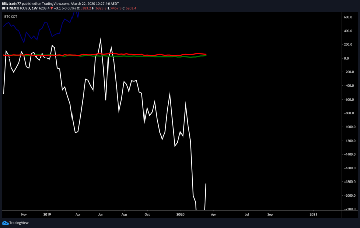Click the low price value L:4467.9

tap(114, 8)
